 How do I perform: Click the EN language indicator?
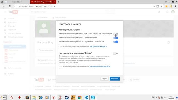tap(153, 97)
